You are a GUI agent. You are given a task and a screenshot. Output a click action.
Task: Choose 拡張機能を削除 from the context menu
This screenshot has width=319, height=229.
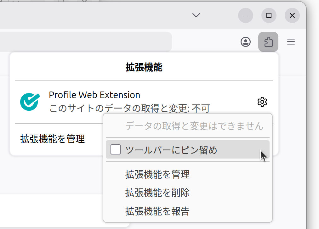click(157, 193)
